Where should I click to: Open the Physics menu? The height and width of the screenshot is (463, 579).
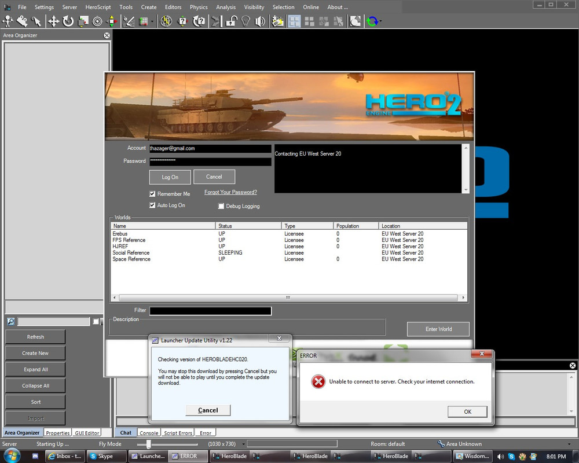(199, 7)
